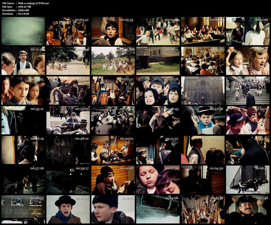Click the thumbnail stamped 00:18:31
The image size is (271, 225).
pos(158,61)
